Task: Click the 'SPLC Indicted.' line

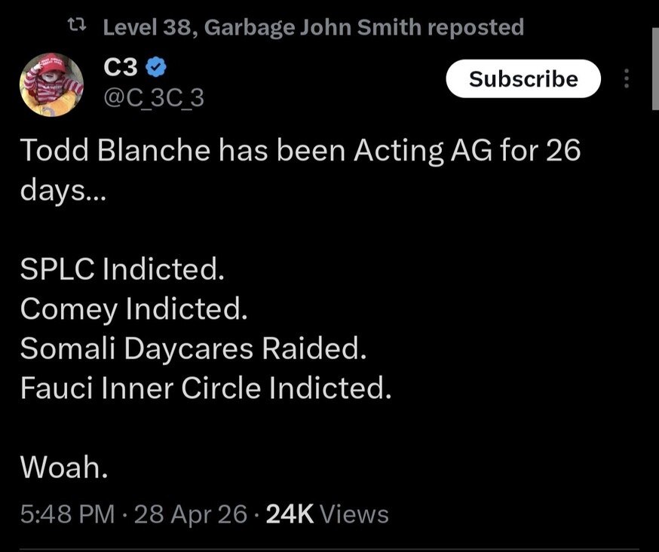Action: click(x=122, y=269)
